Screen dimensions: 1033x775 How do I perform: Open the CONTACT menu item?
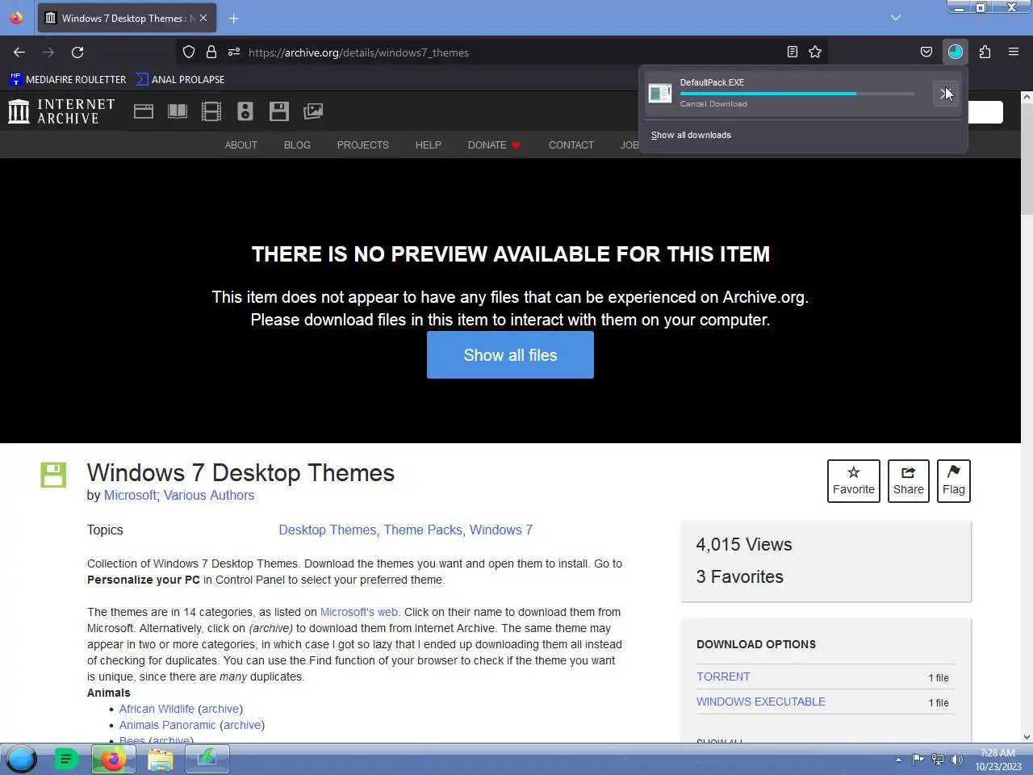tap(571, 145)
